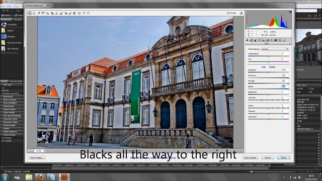Toggle shadow clipping warning on histogram
Viewport: 322px width, 181px height.
[247, 12]
